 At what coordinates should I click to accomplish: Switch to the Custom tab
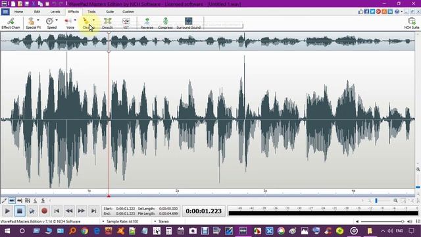(128, 12)
